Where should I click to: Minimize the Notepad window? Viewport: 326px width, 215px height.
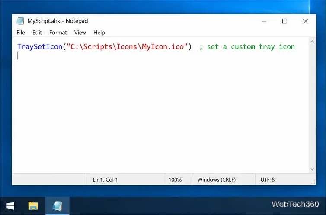click(x=264, y=21)
